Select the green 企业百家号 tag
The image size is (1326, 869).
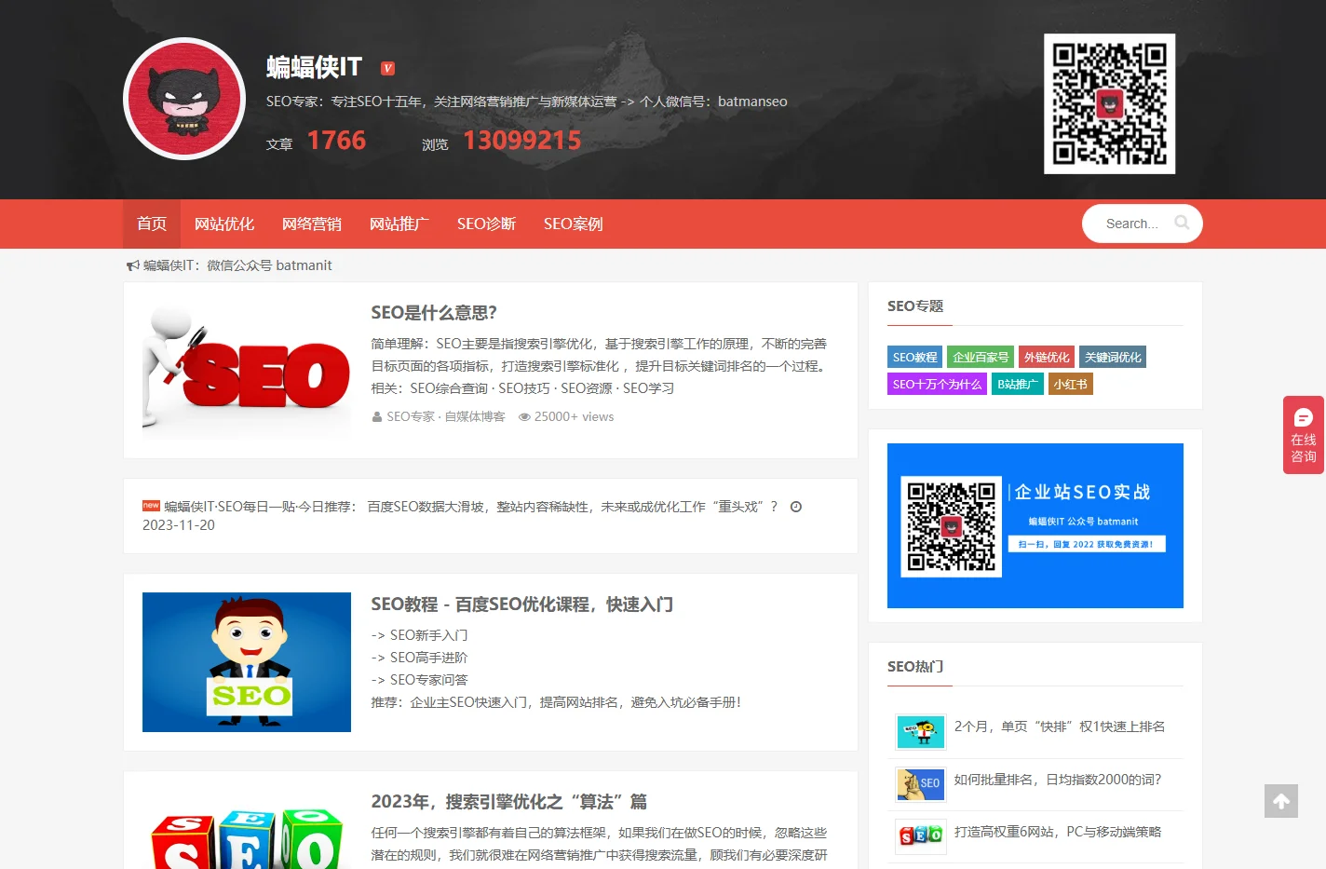[981, 357]
